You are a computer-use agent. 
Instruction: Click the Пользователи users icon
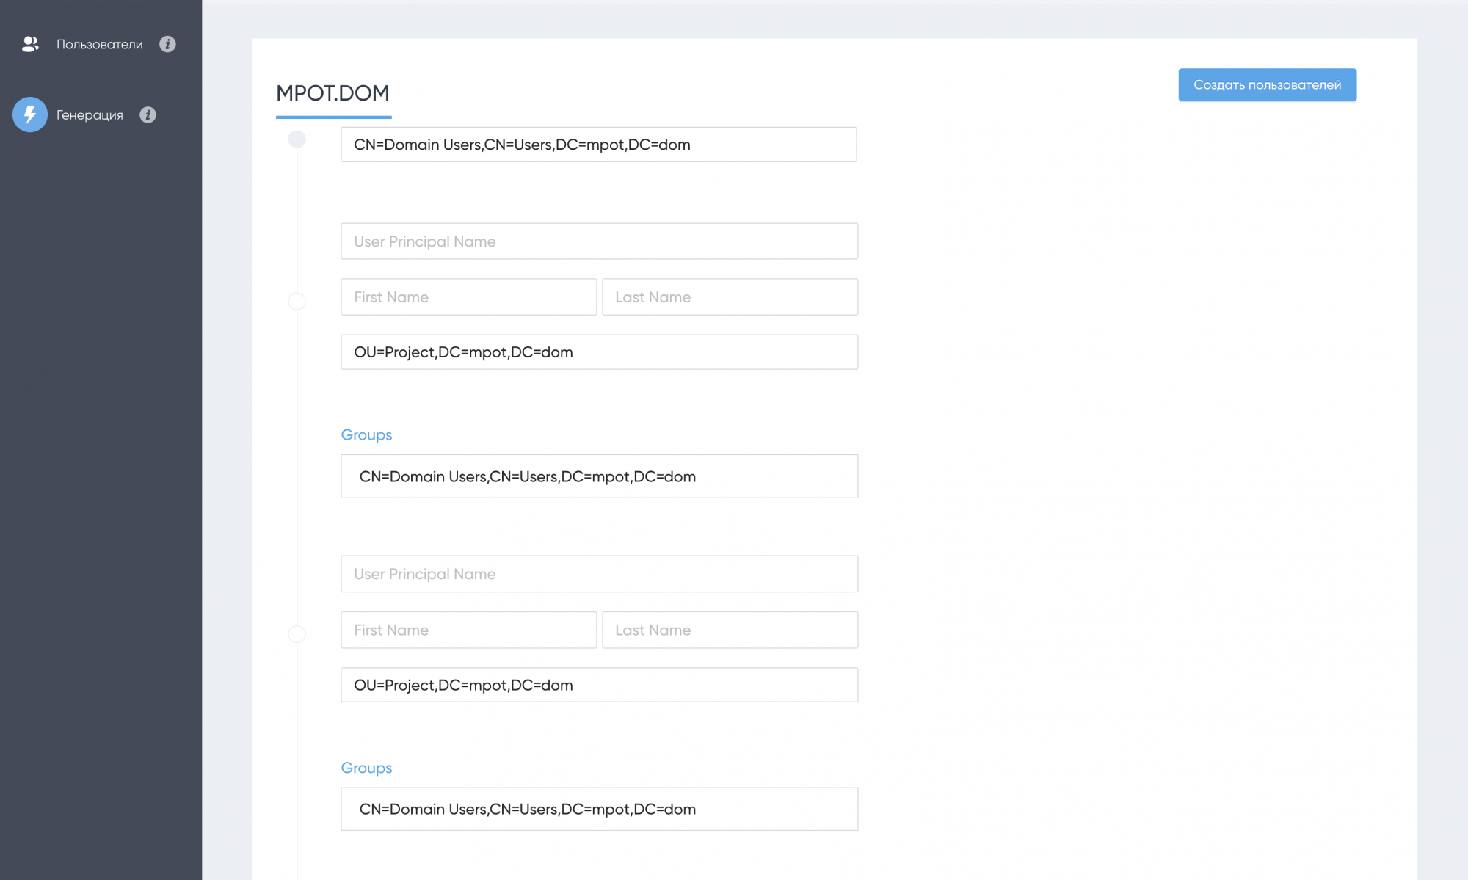click(30, 44)
